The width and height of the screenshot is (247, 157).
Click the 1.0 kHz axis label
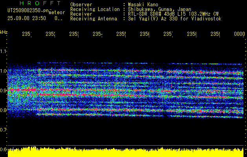tap(3, 71)
